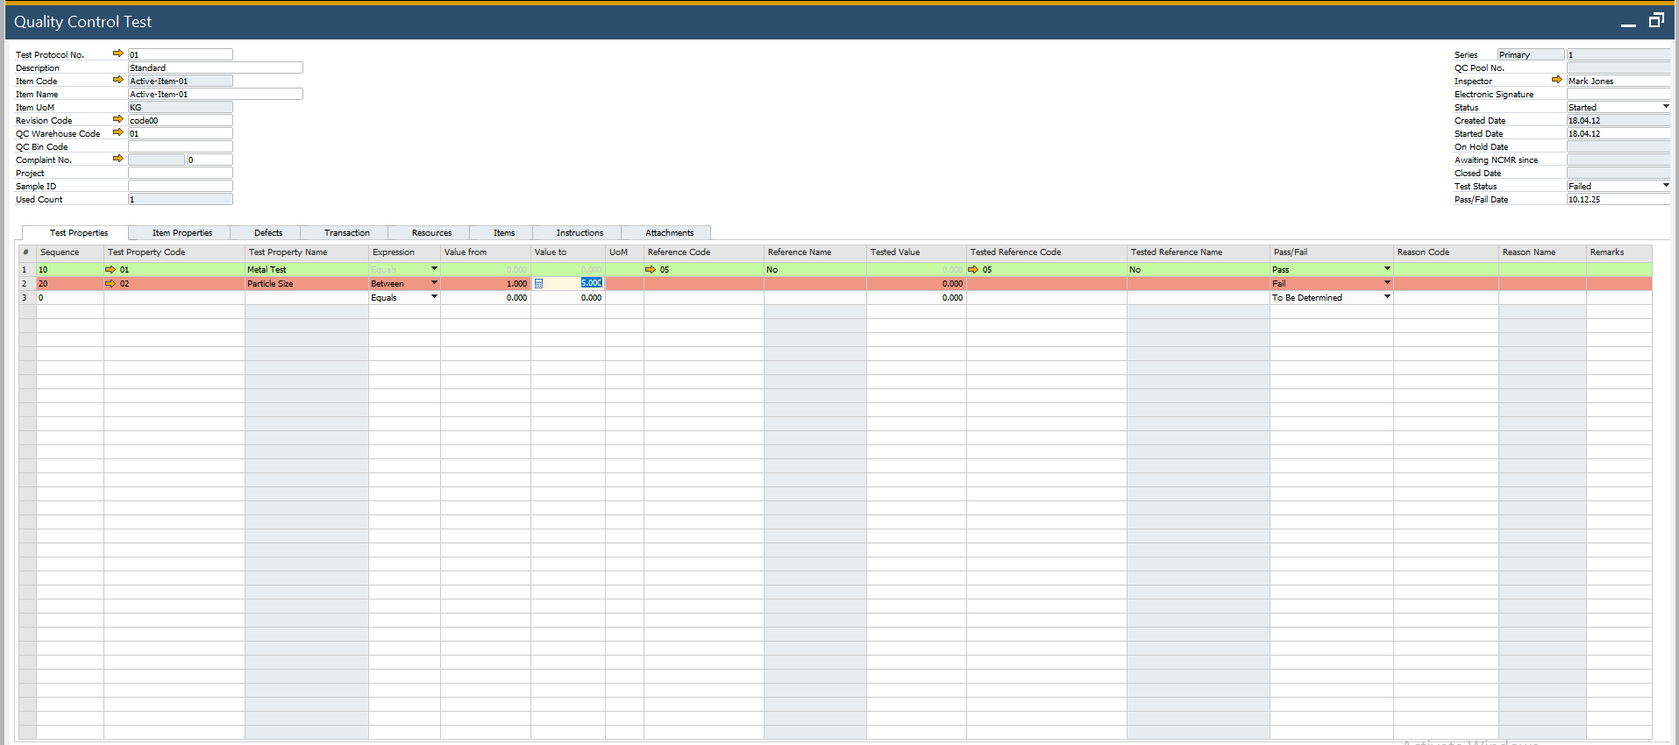
Task: Switch to the Defects tab
Action: point(268,232)
